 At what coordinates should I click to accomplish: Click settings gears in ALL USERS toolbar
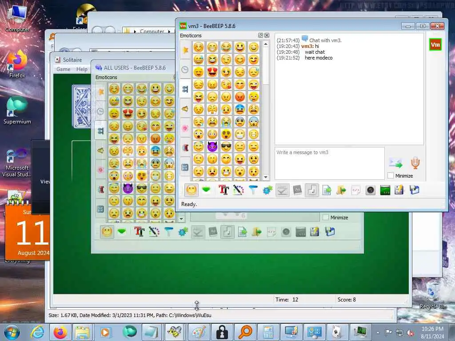click(183, 232)
